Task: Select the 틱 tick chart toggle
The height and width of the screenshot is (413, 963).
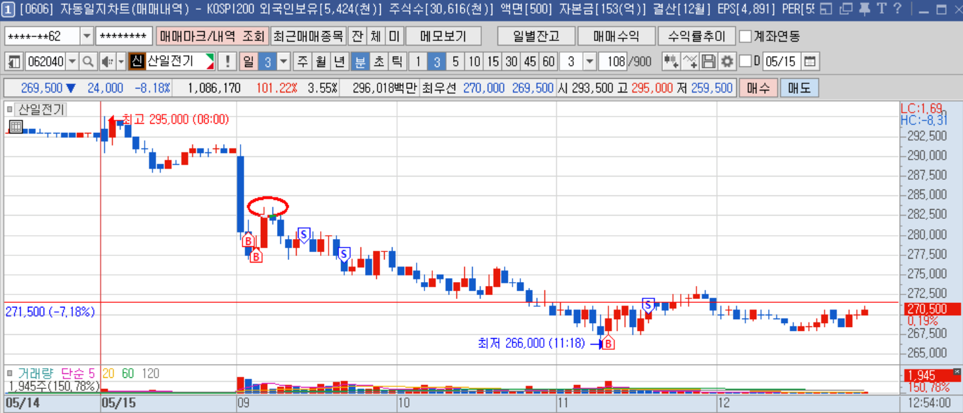Action: (397, 62)
